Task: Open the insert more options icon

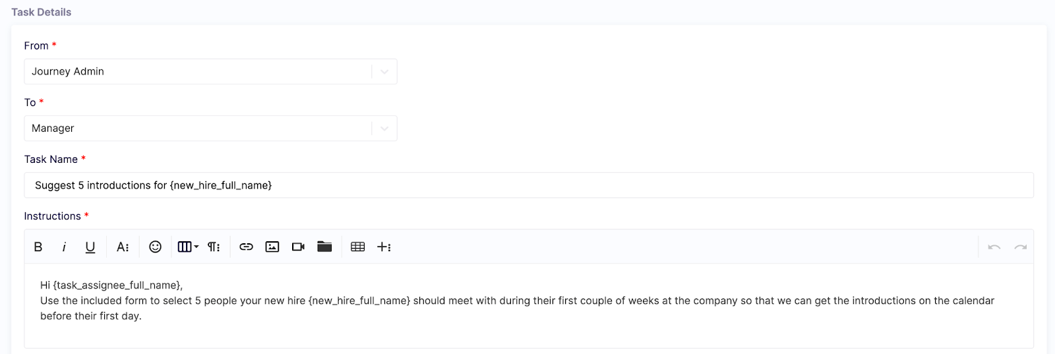Action: point(384,247)
